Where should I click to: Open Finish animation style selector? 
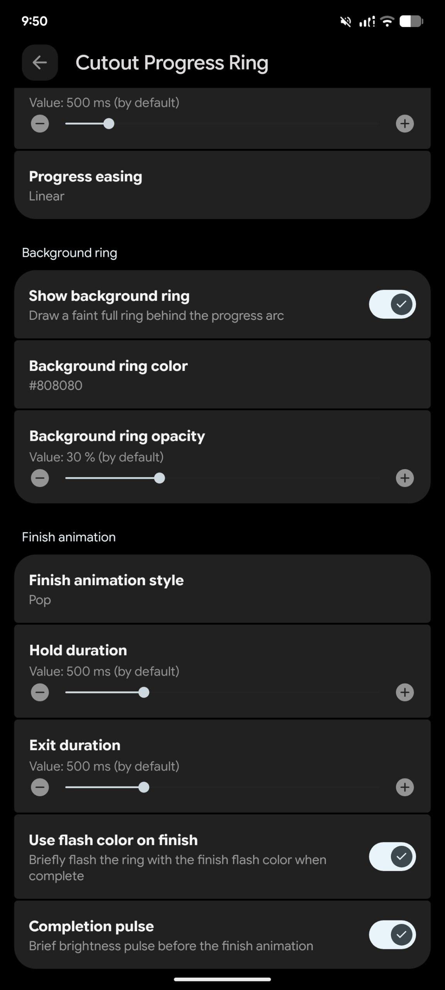[222, 589]
